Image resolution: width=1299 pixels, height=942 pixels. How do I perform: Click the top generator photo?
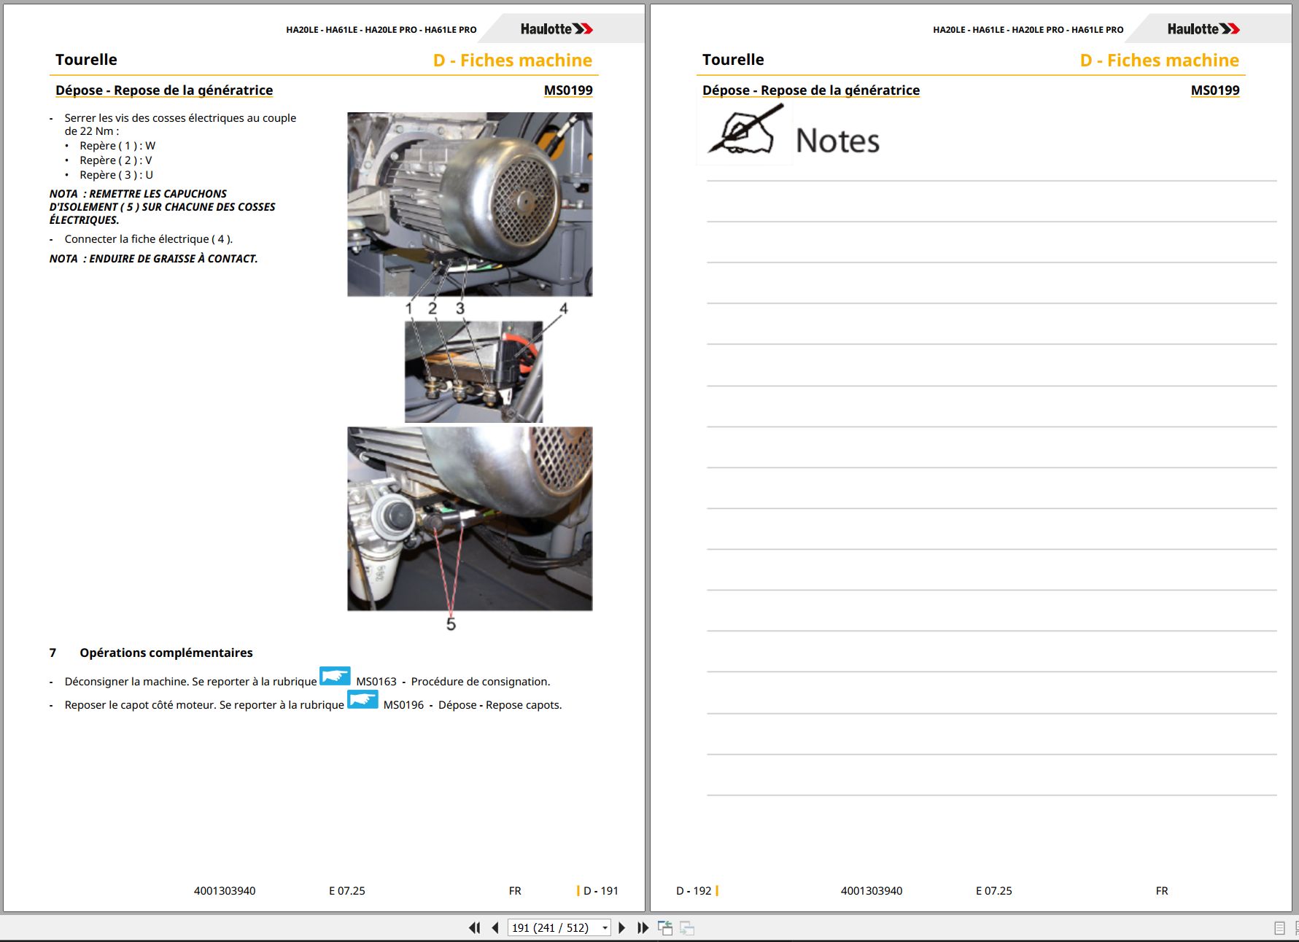pos(470,204)
